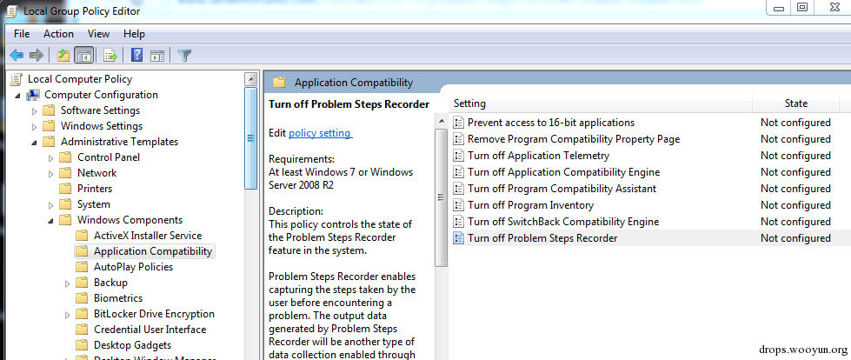
Task: Select Turn off SwitchBack Compatibility Engine setting
Action: 562,222
